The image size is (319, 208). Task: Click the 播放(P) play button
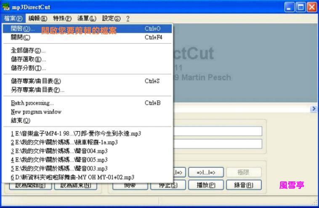pyautogui.click(x=206, y=185)
